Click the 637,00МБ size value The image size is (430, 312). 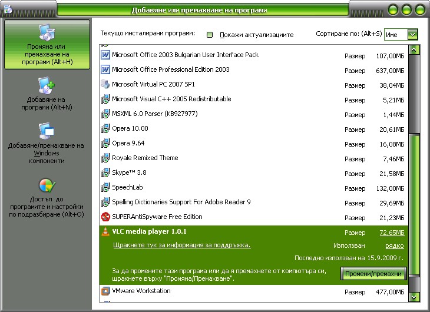pos(390,71)
